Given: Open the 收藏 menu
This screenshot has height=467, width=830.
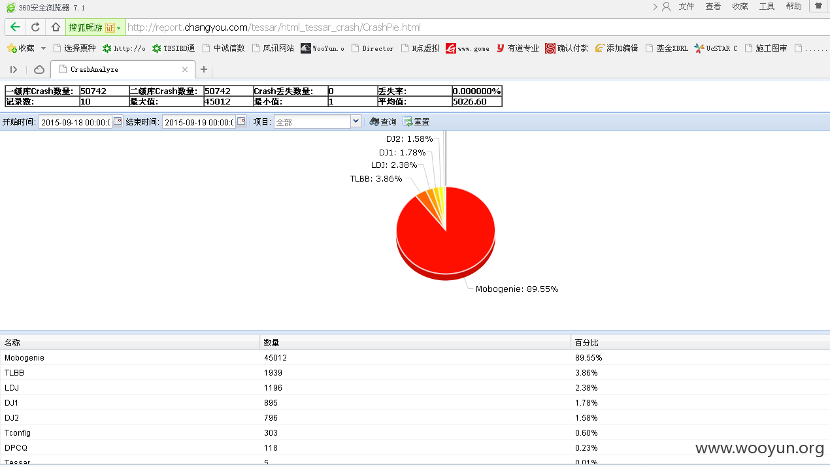Looking at the screenshot, I should coord(740,7).
